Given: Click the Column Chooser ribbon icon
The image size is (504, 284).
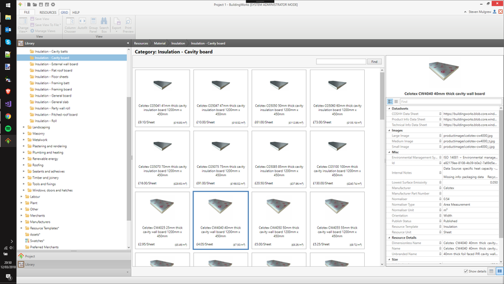Looking at the screenshot, I should click(70, 25).
